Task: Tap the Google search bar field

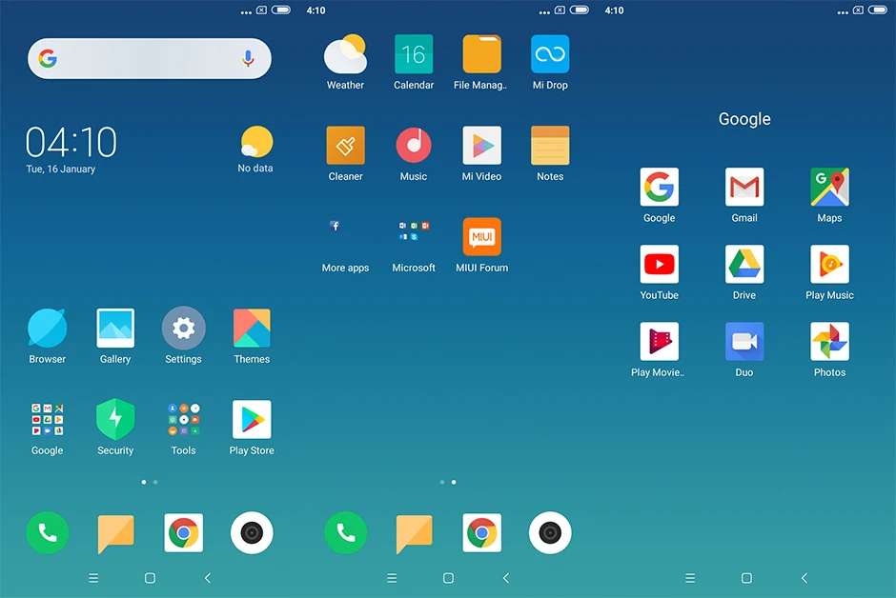Action: (x=149, y=58)
